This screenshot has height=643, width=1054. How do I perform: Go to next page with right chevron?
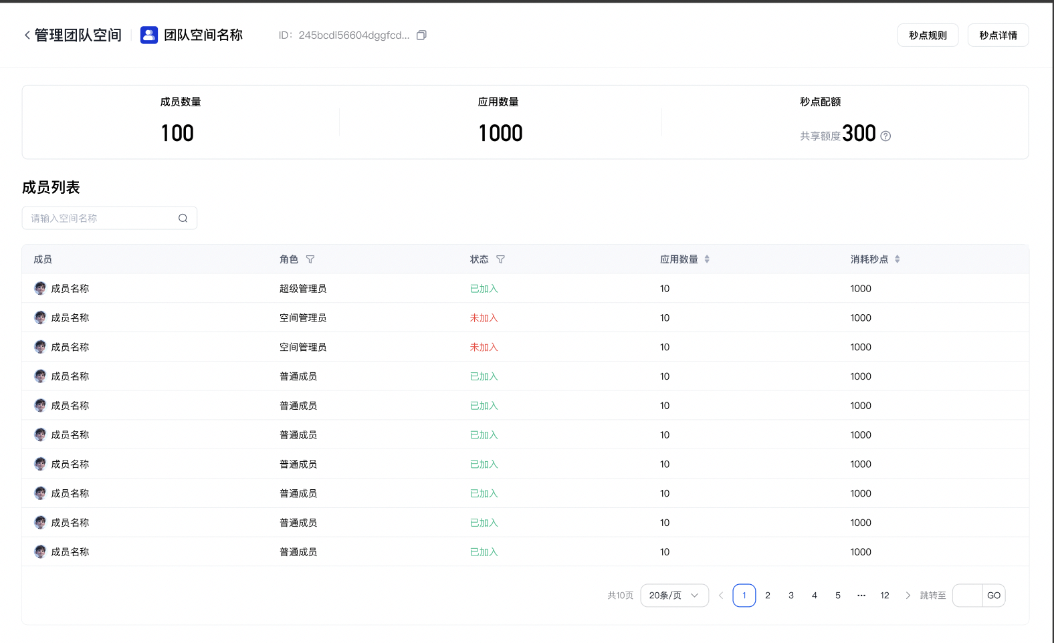tap(908, 596)
